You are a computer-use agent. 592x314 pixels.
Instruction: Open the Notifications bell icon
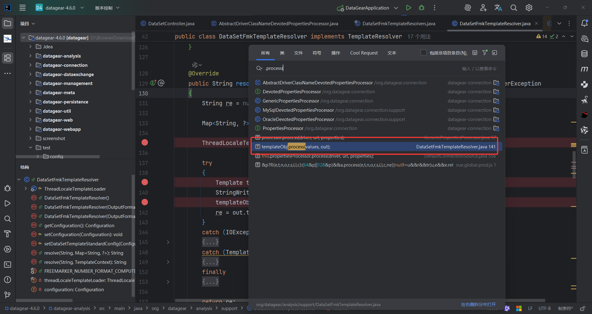pyautogui.click(x=584, y=23)
